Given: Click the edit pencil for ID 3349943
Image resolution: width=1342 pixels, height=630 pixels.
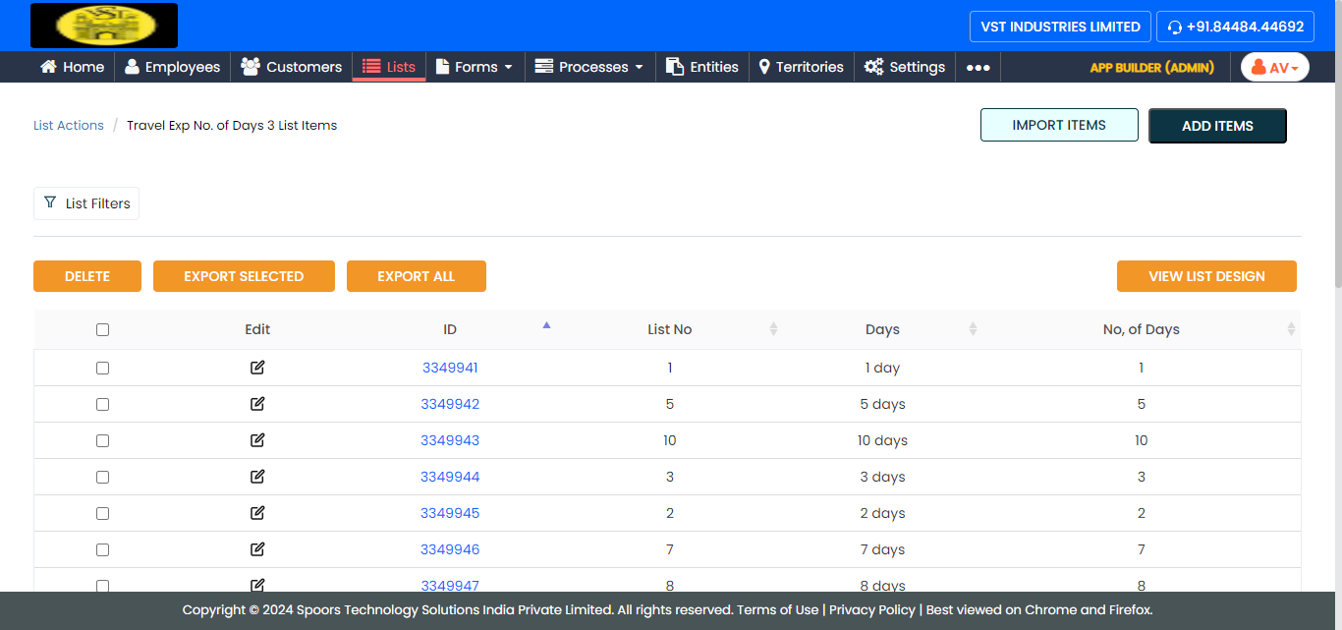Looking at the screenshot, I should click(257, 440).
